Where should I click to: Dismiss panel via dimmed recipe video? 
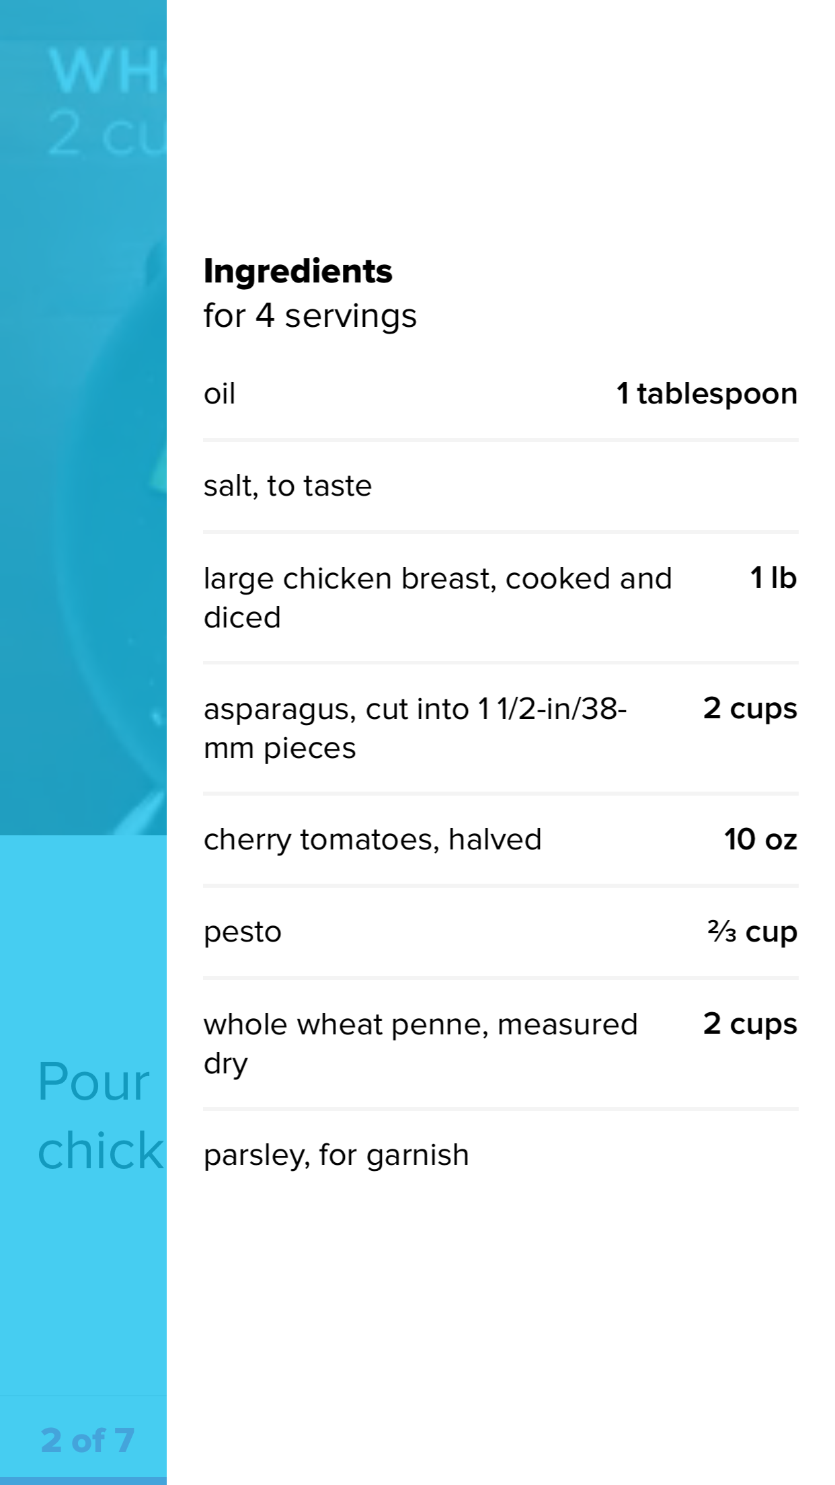83,417
